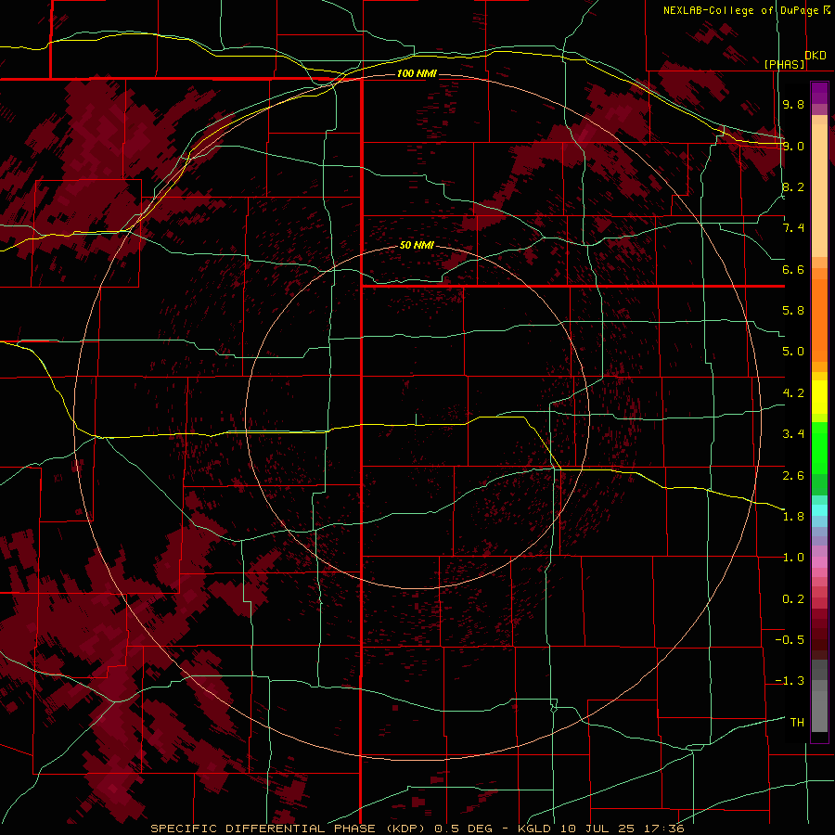Click the pink band of the color bar

coord(819,562)
